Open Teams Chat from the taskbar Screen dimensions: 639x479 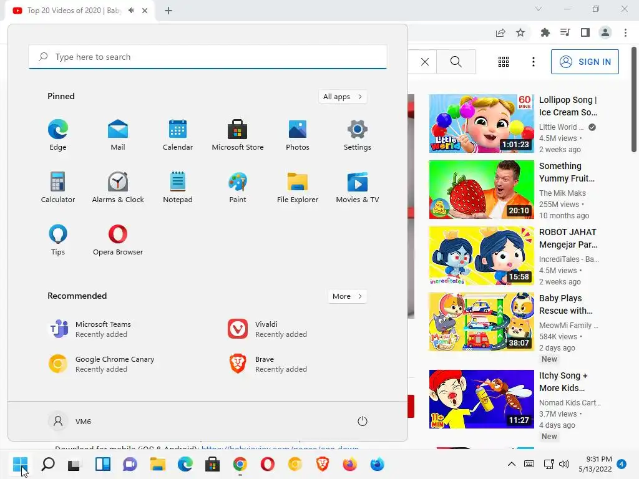[x=130, y=464]
